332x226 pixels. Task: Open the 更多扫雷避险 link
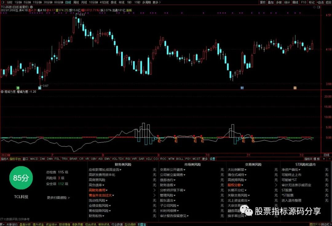pyautogui.click(x=58, y=198)
